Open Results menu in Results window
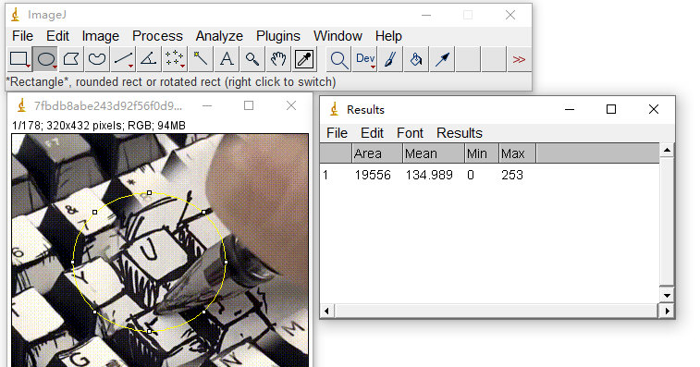The height and width of the screenshot is (367, 700). pos(460,133)
